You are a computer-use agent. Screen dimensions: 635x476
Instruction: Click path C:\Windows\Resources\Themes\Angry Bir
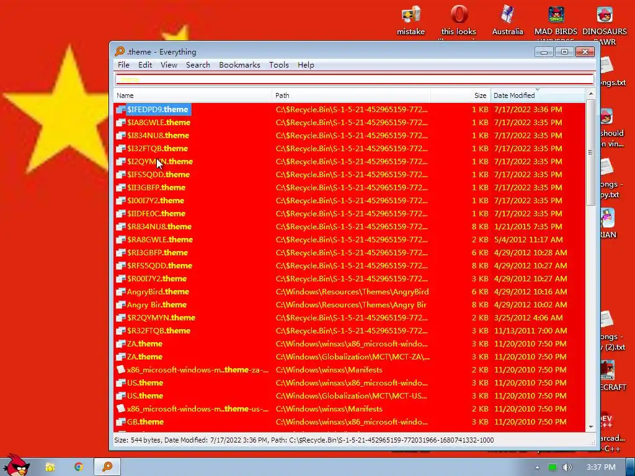(351, 304)
